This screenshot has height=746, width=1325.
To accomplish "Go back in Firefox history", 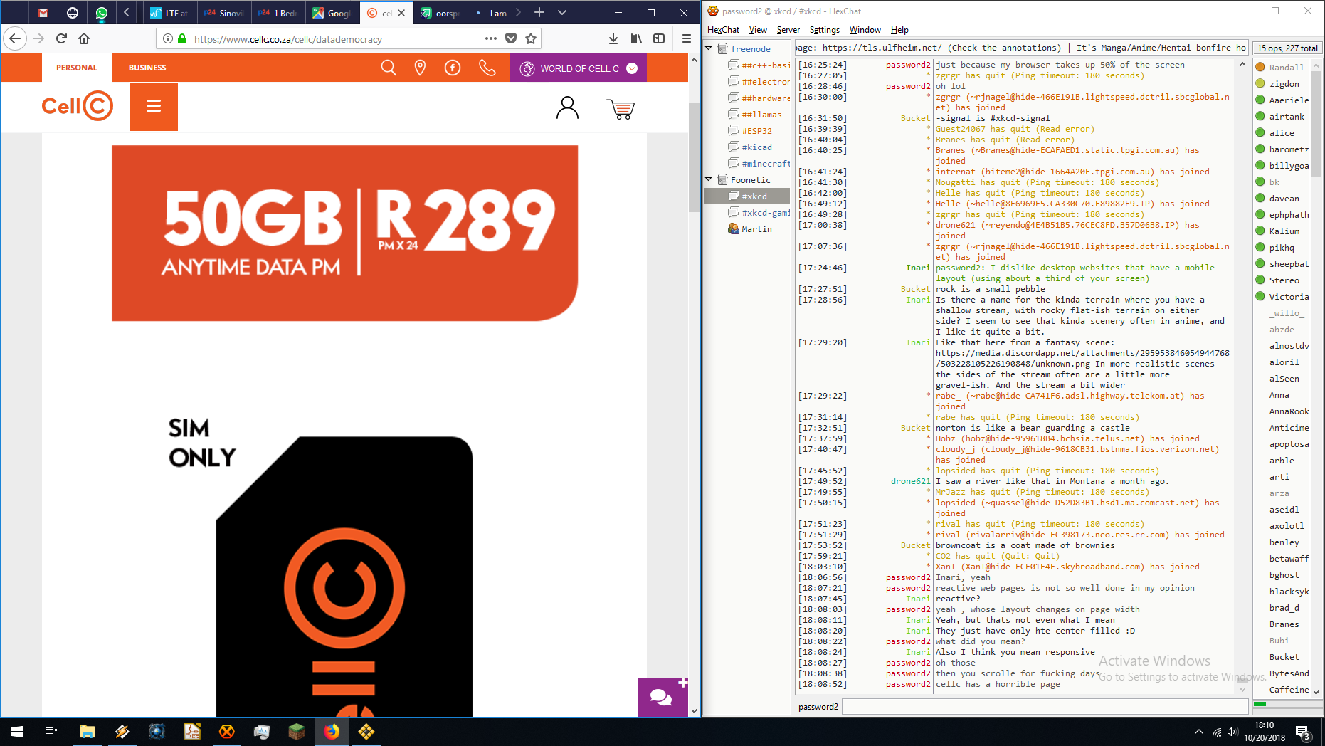I will pos(16,38).
